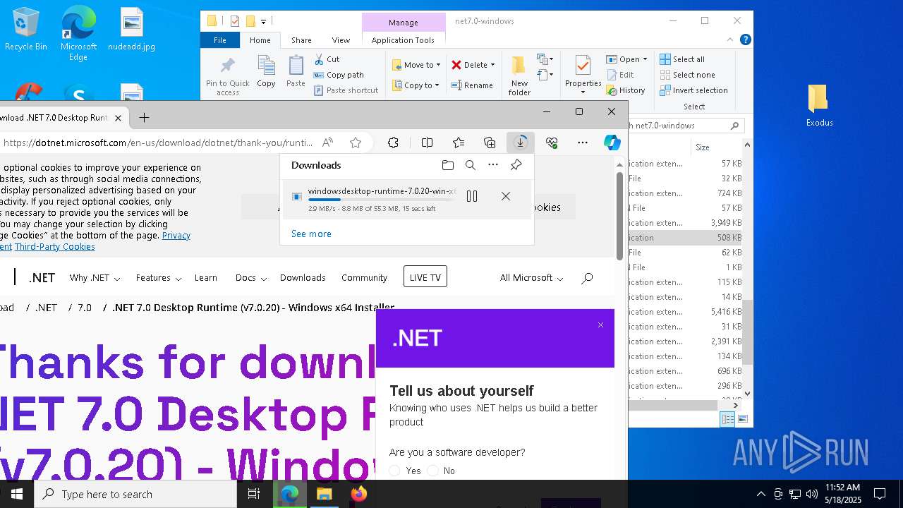Open Edge Settings and more menu
This screenshot has width=903, height=508.
point(583,143)
